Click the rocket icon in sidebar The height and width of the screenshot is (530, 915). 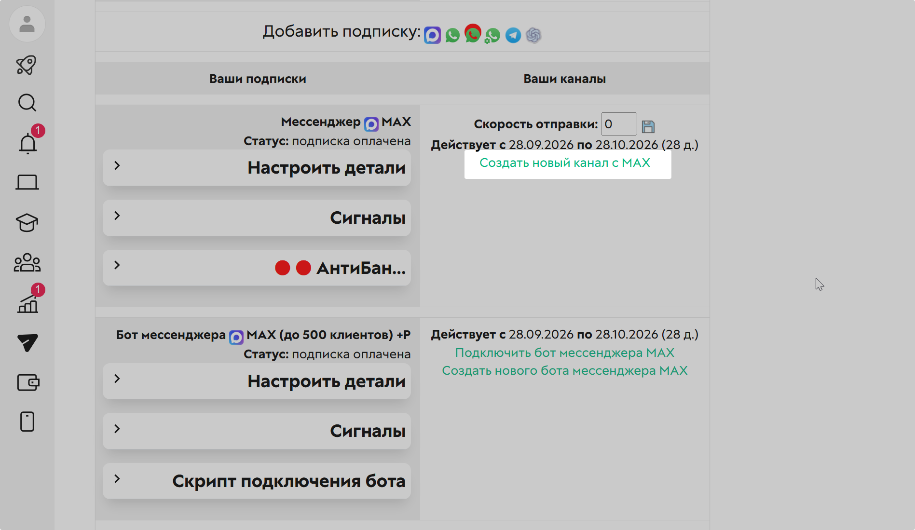27,65
